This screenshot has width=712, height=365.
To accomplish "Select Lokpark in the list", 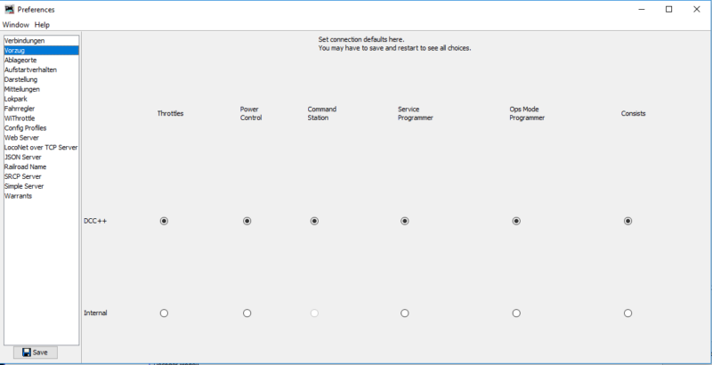I will pos(41,99).
